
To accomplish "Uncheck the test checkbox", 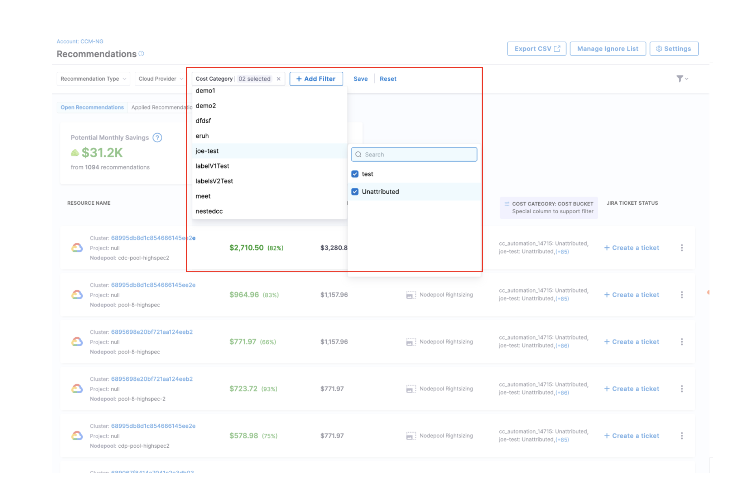I will click(355, 174).
